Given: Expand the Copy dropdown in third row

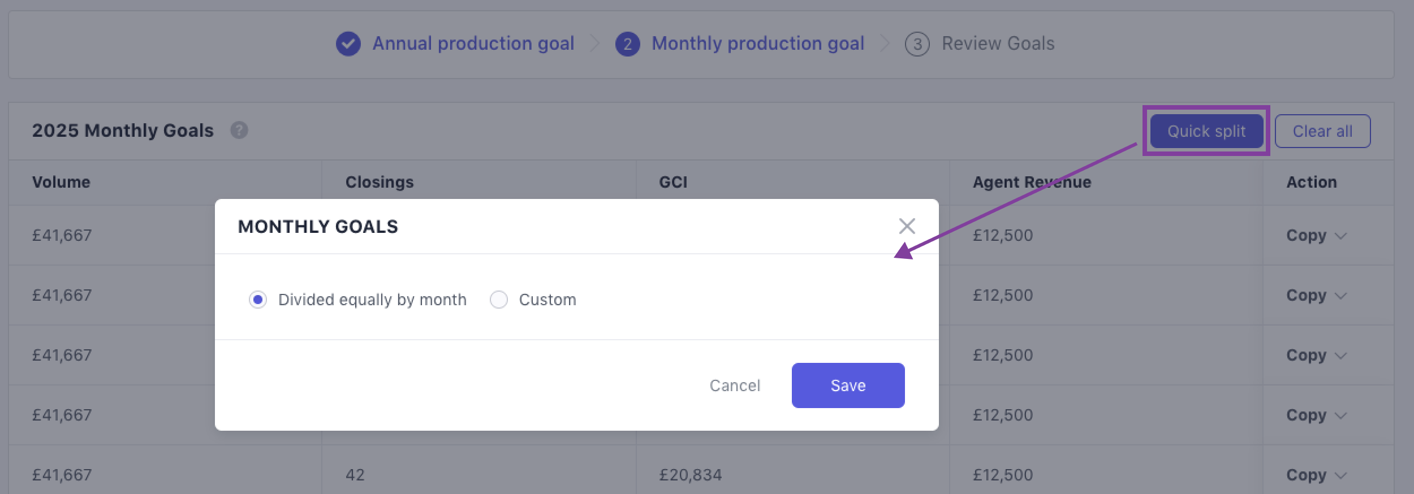Looking at the screenshot, I should coord(1316,355).
